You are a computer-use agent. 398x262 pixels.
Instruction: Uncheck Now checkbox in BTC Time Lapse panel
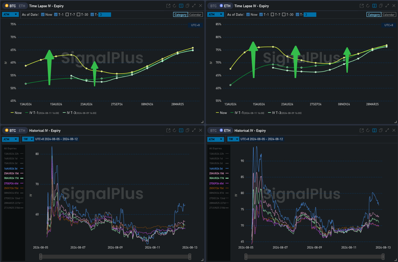pos(43,15)
